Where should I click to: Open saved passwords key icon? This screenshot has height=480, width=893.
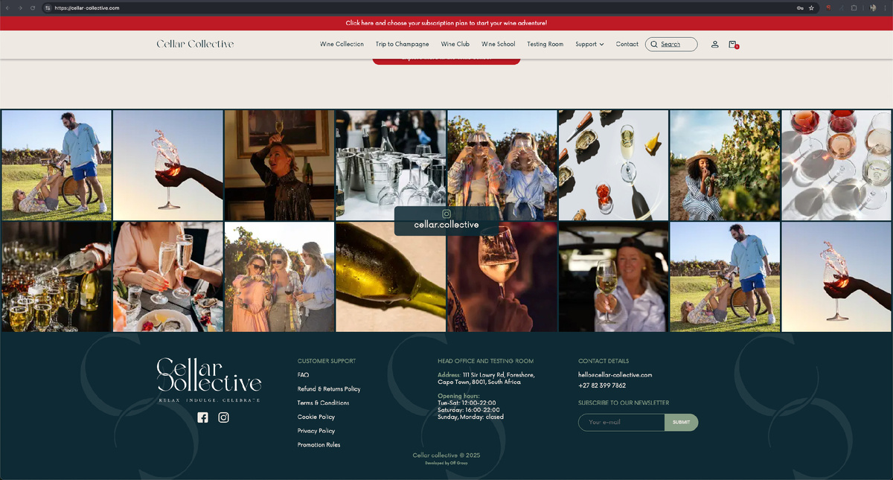coord(800,8)
